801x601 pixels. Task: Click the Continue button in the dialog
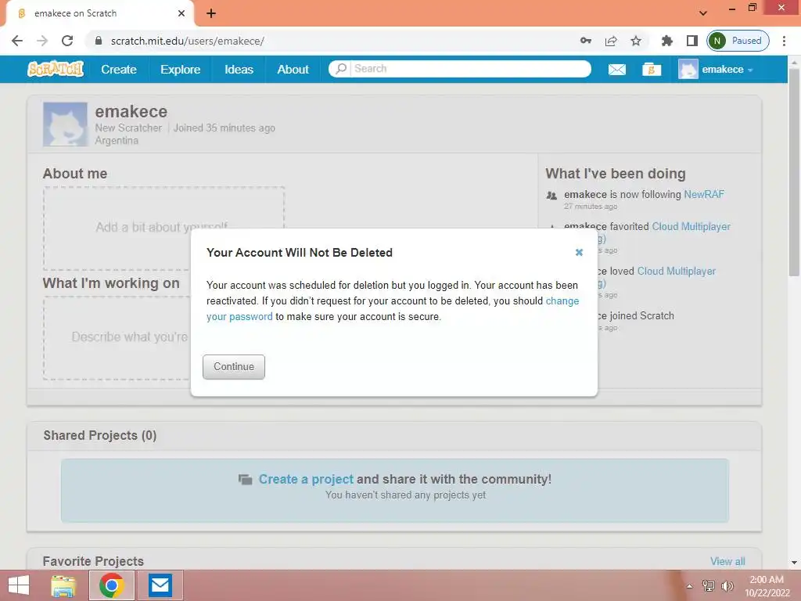tap(233, 366)
